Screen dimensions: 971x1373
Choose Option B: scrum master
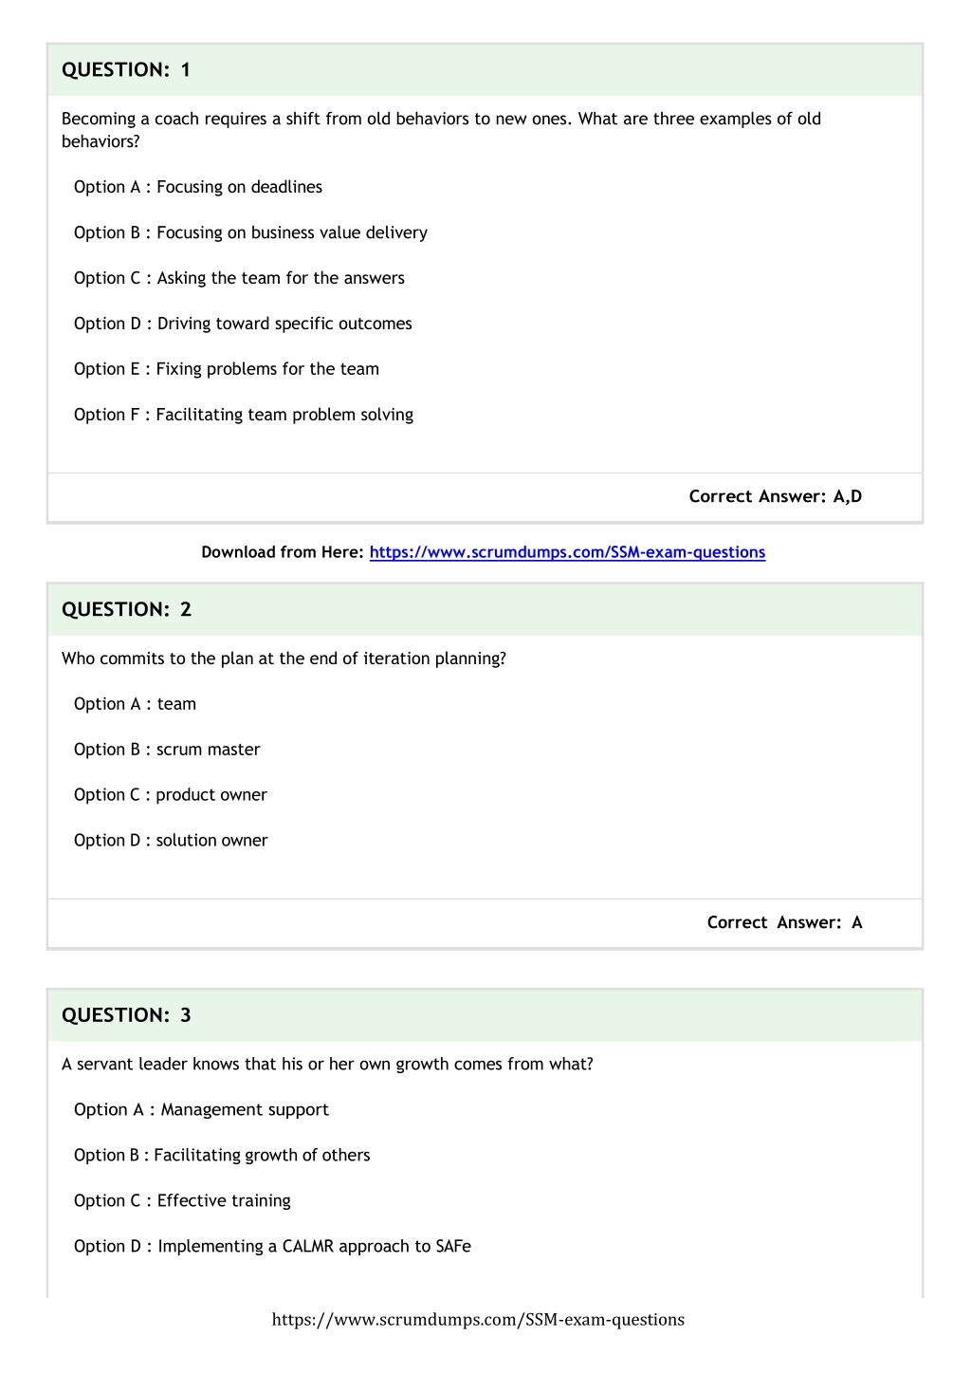coord(167,750)
